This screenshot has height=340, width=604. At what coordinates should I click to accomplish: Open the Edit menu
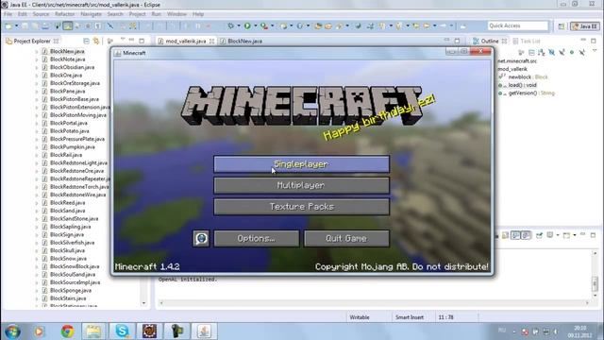23,14
